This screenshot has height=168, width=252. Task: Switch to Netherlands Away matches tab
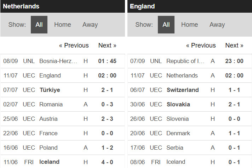(x=90, y=25)
